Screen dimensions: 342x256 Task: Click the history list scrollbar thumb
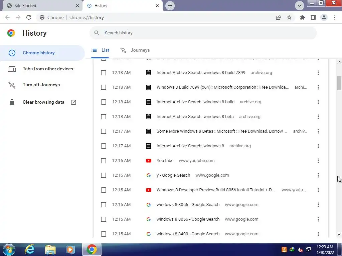tap(339, 83)
